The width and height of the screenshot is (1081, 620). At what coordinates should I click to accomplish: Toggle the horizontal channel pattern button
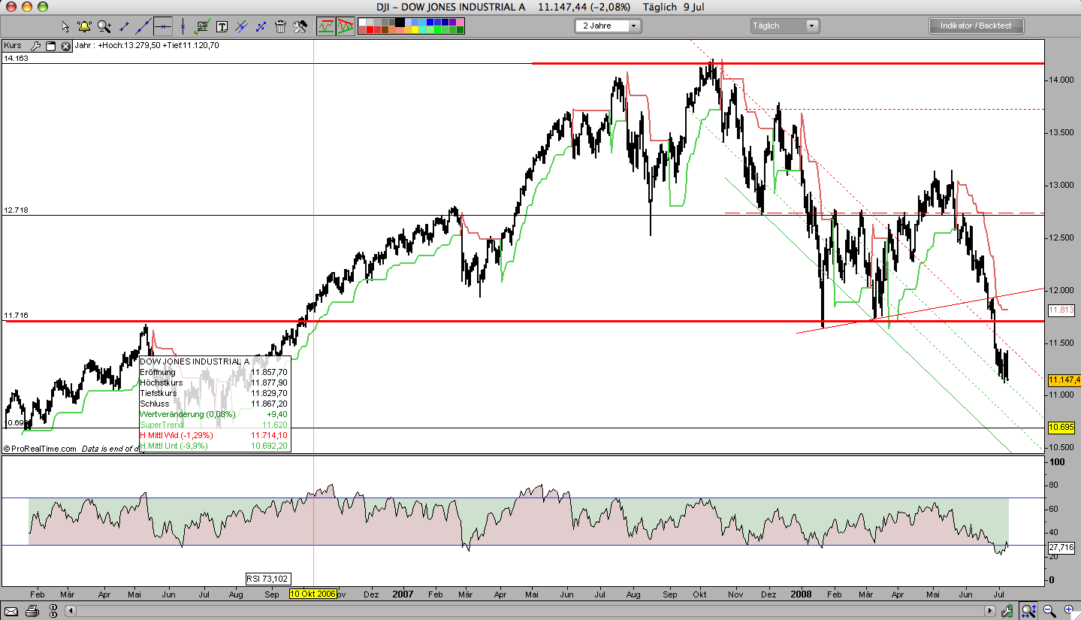click(x=325, y=26)
